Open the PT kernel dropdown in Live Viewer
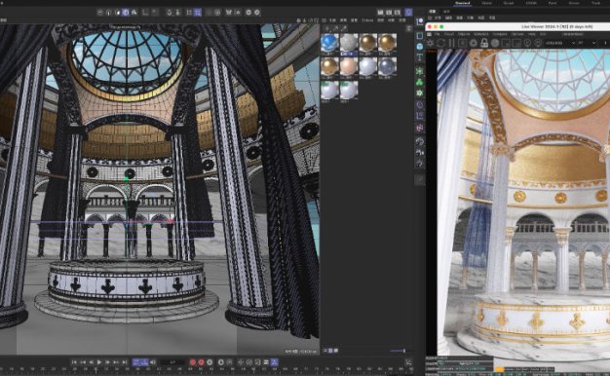This screenshot has width=610, height=376. [588, 43]
